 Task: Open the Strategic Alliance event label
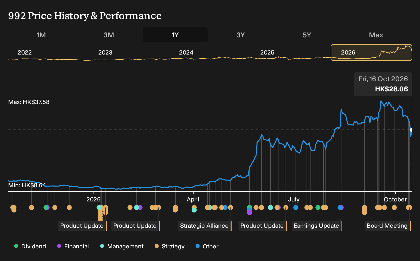click(x=205, y=226)
